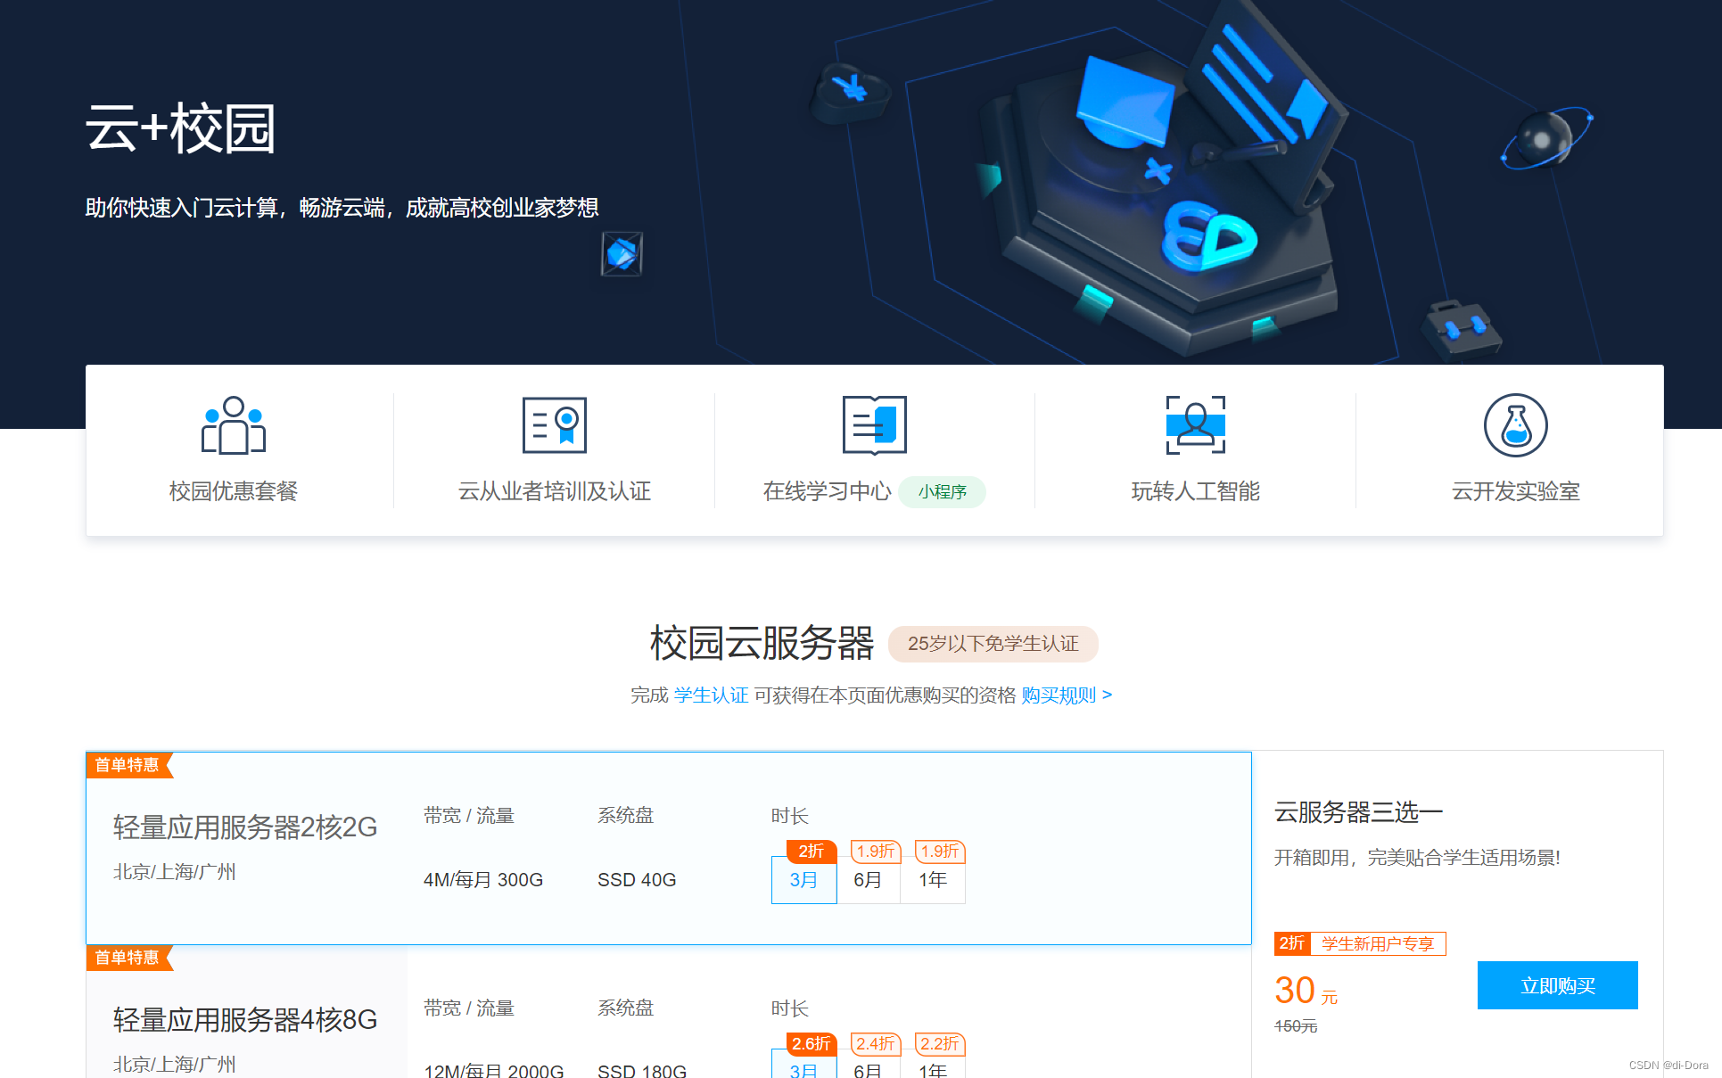Screen dimensions: 1722x1078
Task: Click the 2折 tag above 3月
Action: tap(812, 852)
